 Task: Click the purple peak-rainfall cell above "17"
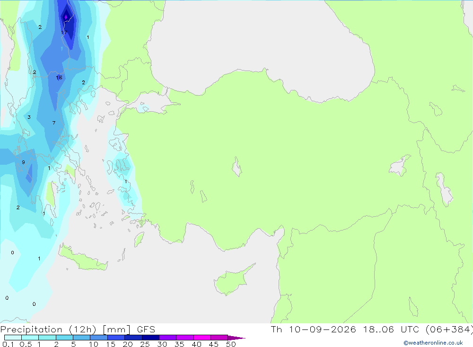point(66,17)
